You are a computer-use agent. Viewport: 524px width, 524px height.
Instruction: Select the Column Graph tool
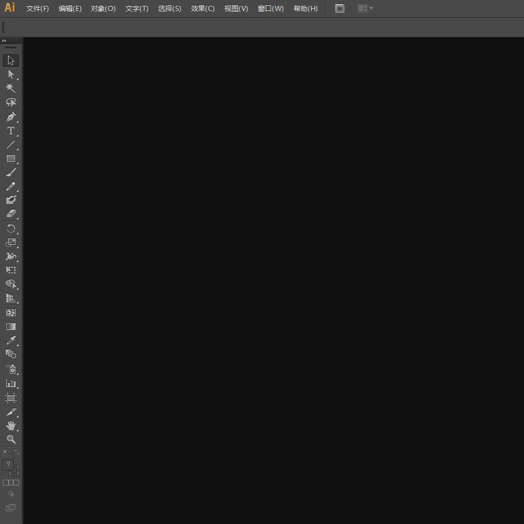[11, 383]
